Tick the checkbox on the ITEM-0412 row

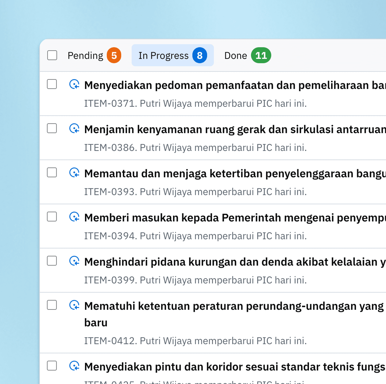[x=52, y=305]
